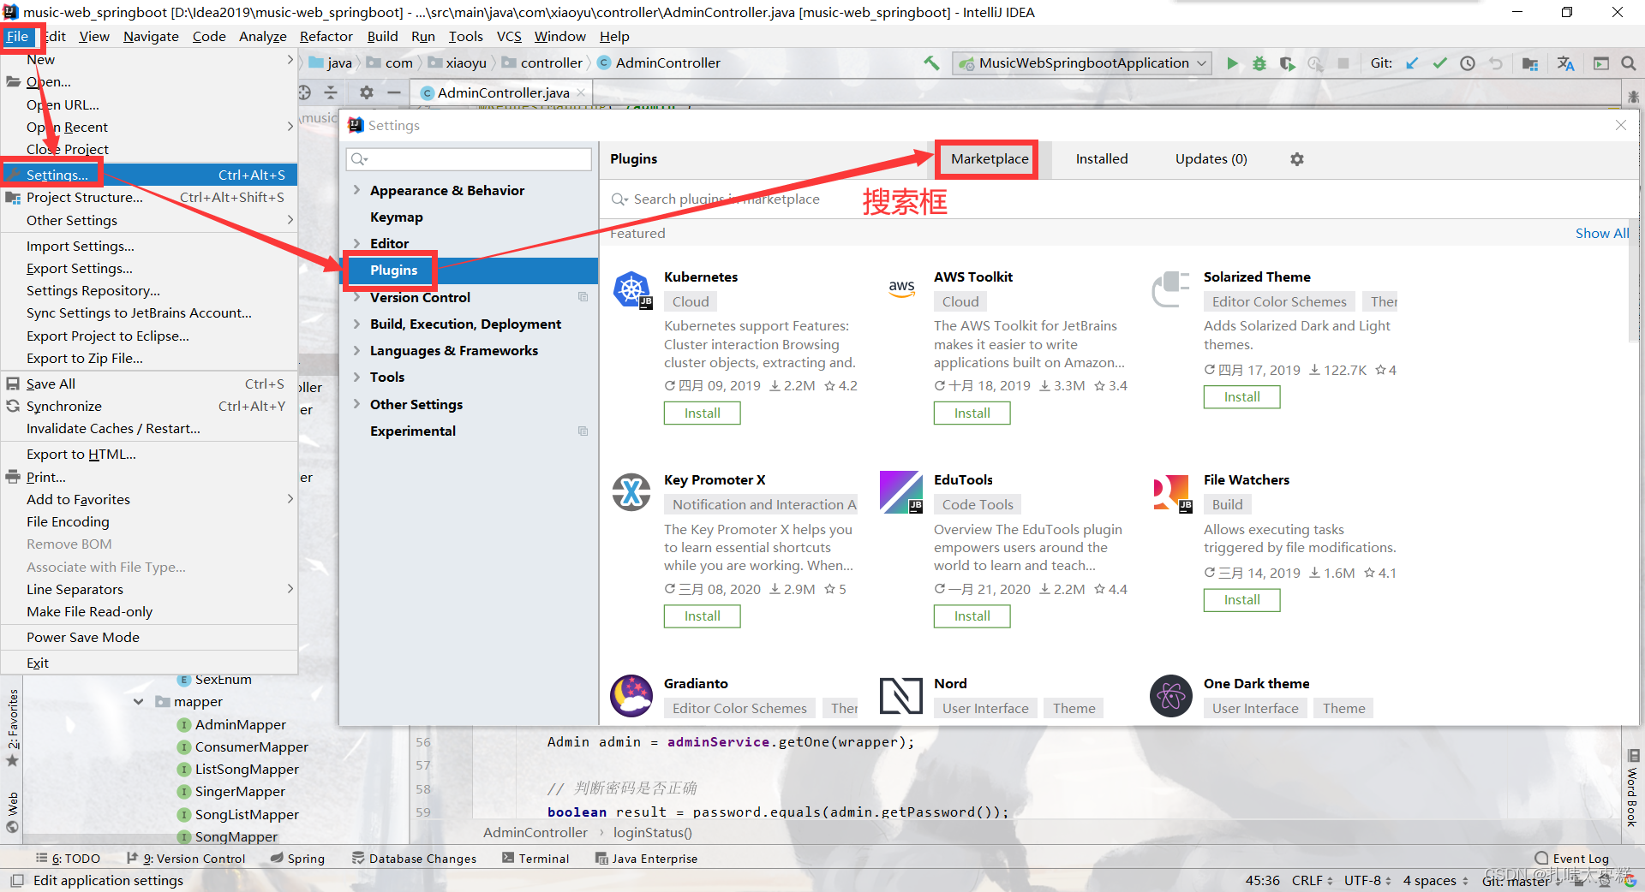This screenshot has height=892, width=1645.
Task: Open Line Separators submenu
Action: (x=149, y=589)
